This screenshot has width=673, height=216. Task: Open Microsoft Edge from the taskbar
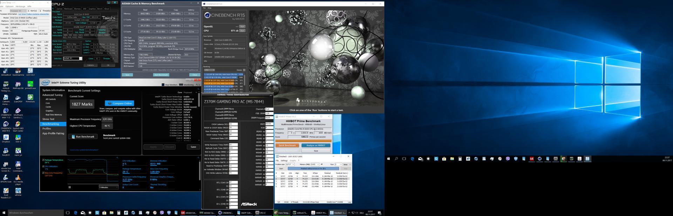coord(75,213)
